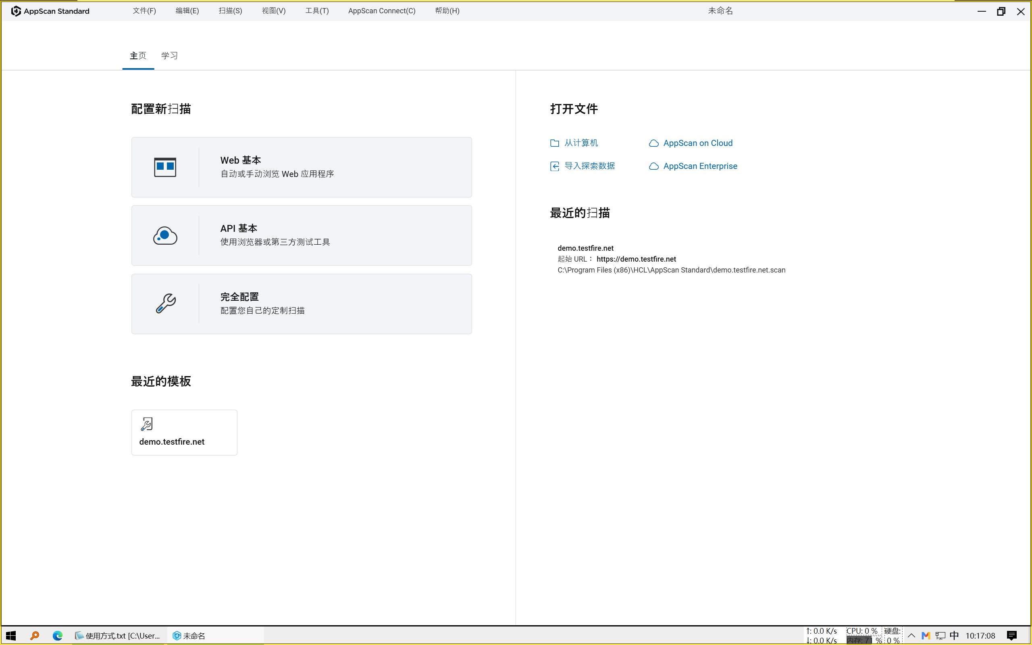Viewport: 1032px width, 645px height.
Task: Open the 编辑(E) menu
Action: (x=187, y=11)
